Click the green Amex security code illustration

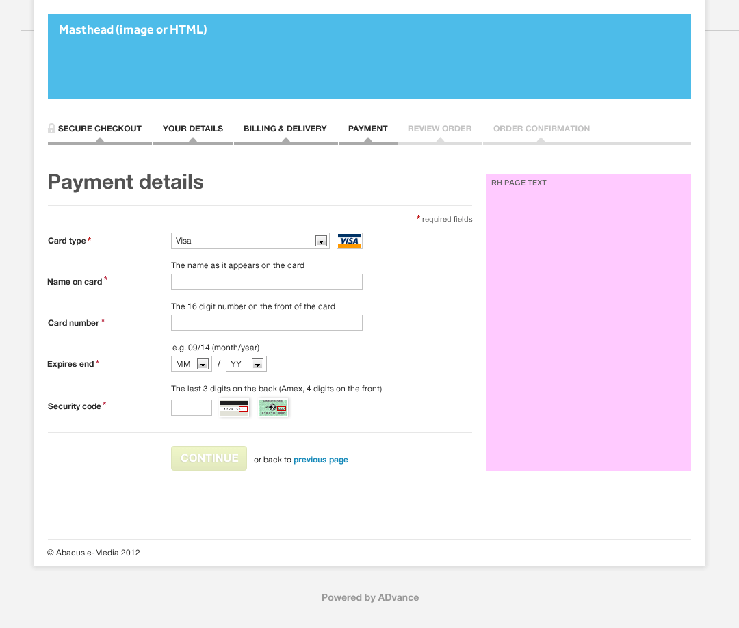(274, 408)
